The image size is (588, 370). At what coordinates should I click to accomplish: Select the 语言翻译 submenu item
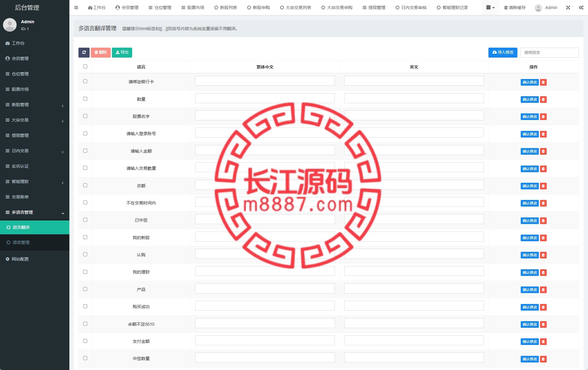point(35,227)
